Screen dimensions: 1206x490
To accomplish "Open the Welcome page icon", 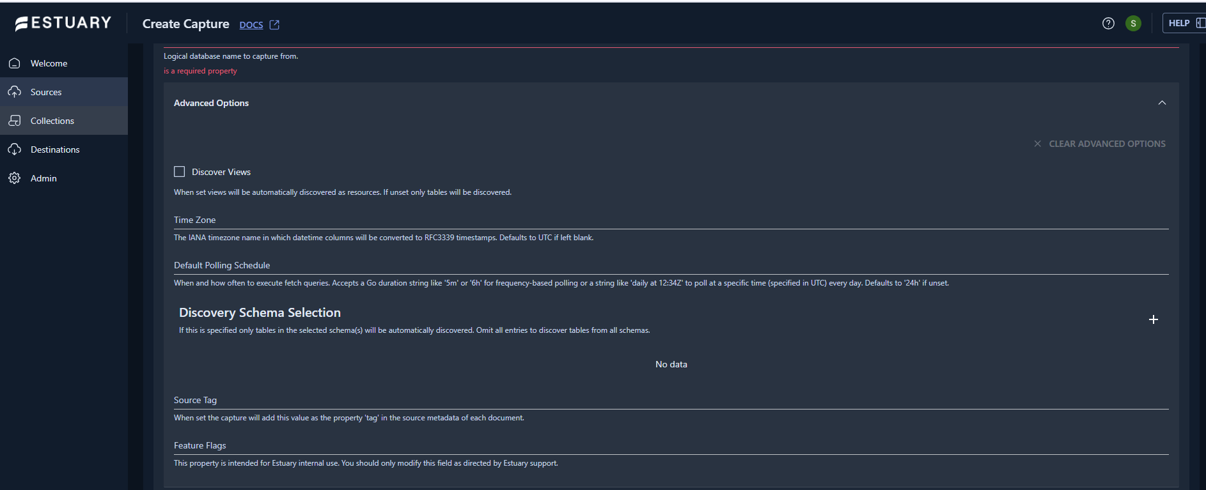I will [x=15, y=63].
